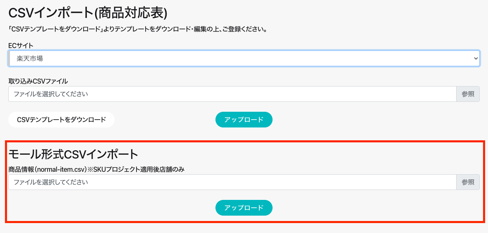488x233 pixels.
Task: Click the normal-item.csv file input field
Action: pyautogui.click(x=232, y=182)
